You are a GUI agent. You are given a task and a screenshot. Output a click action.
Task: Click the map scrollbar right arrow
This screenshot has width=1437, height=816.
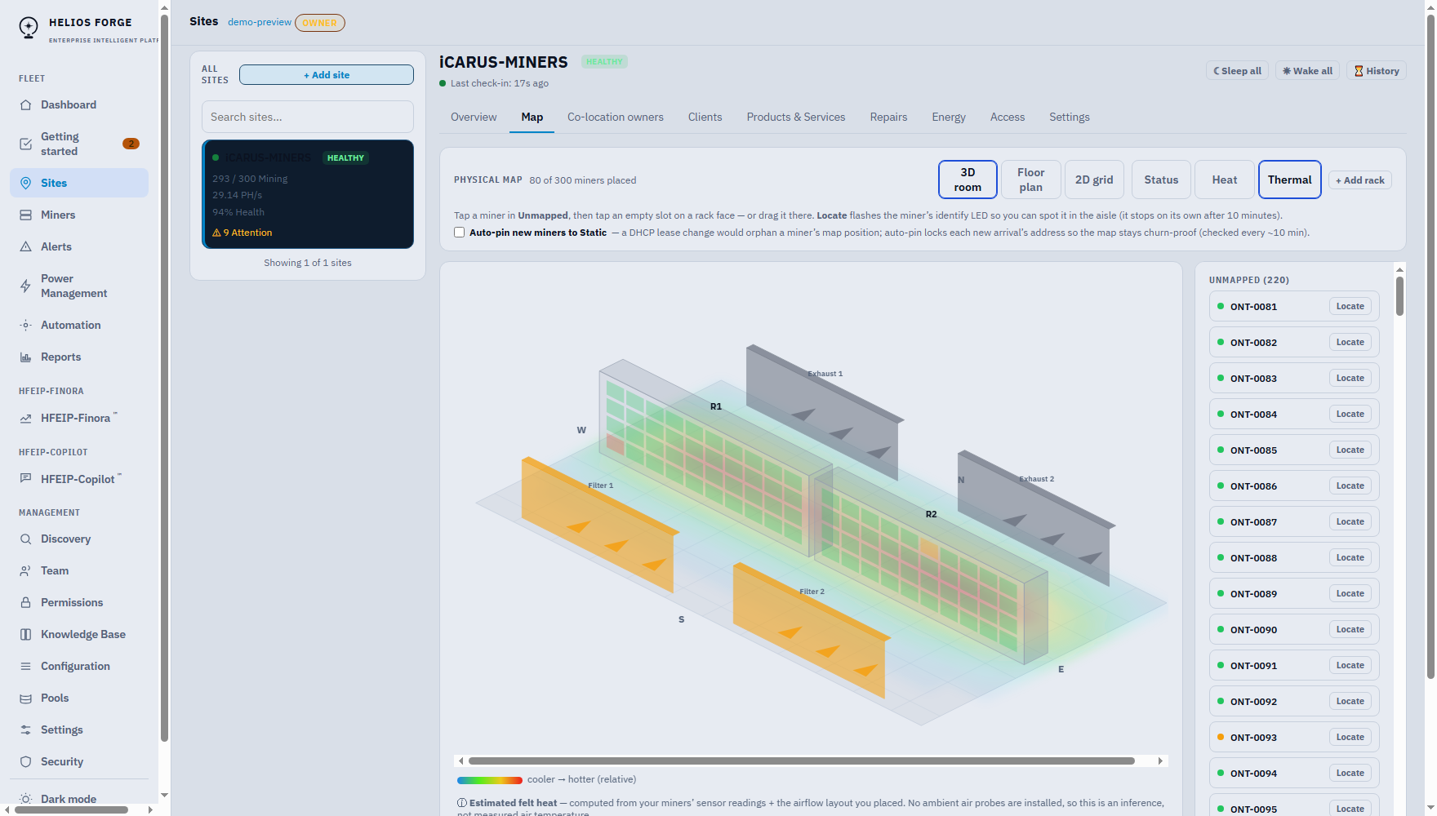pos(1160,761)
